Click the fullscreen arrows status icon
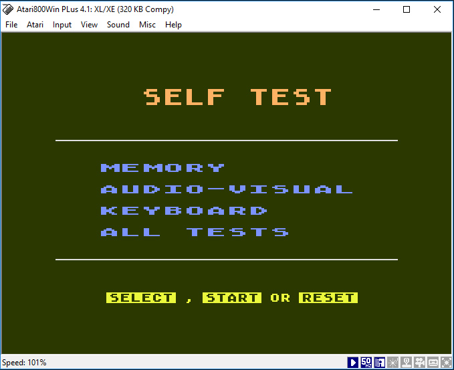Image resolution: width=454 pixels, height=370 pixels. click(446, 363)
